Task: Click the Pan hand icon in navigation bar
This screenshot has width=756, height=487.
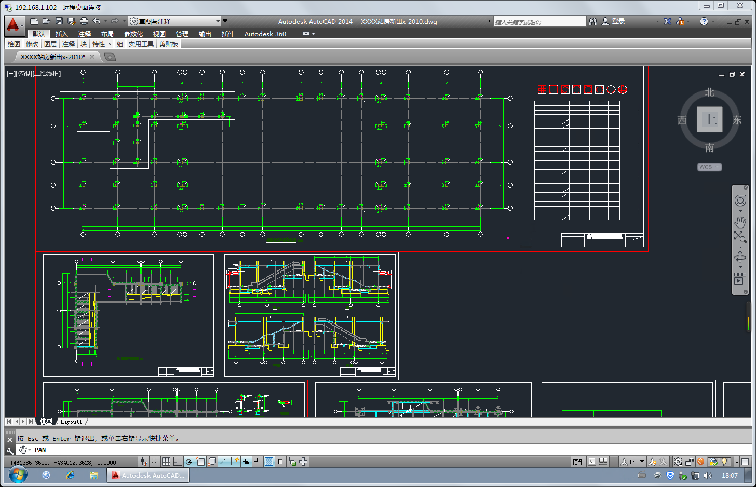Action: click(x=740, y=222)
